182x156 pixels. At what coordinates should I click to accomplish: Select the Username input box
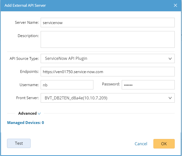(67, 85)
